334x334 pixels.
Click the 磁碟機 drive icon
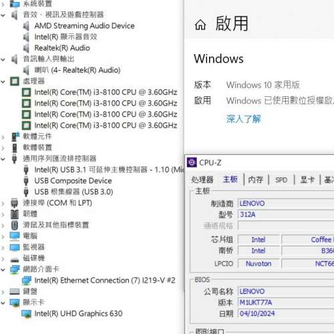tap(15, 260)
